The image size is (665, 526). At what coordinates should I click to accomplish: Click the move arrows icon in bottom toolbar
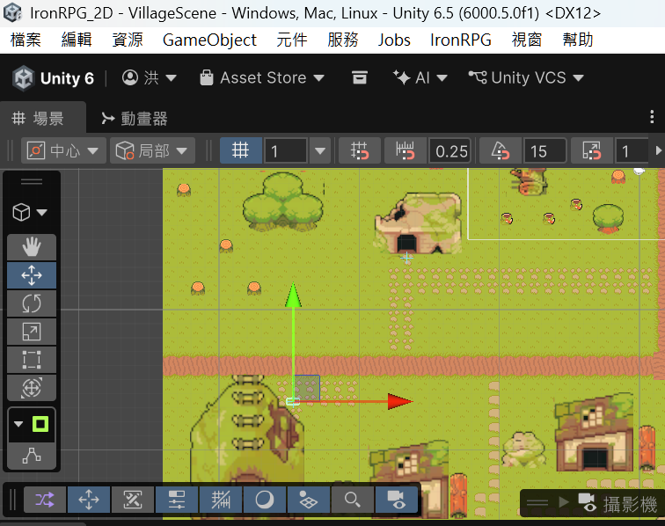pyautogui.click(x=89, y=500)
